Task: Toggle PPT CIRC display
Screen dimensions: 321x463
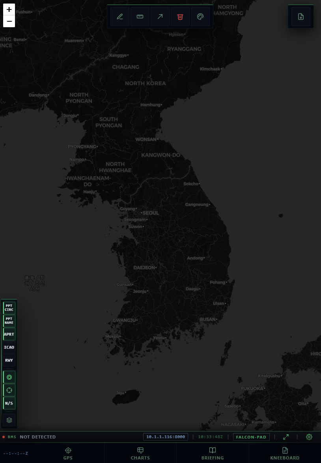Action: (9, 308)
